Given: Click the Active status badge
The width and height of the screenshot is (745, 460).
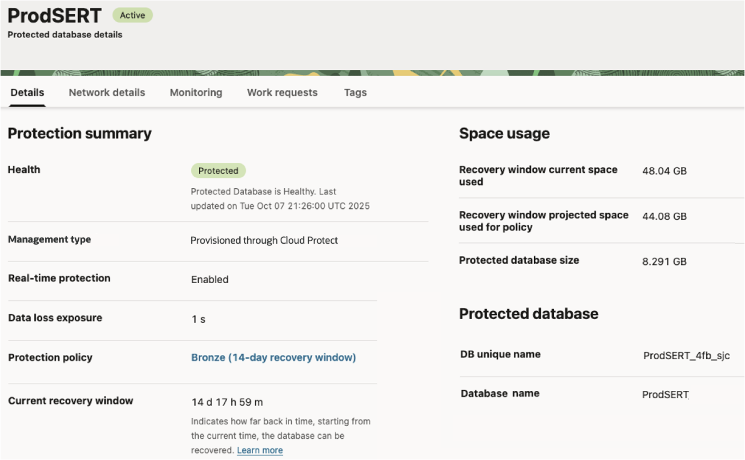Looking at the screenshot, I should click(x=132, y=15).
